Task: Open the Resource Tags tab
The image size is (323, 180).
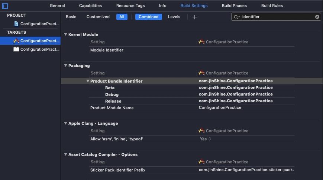Action: (x=130, y=6)
